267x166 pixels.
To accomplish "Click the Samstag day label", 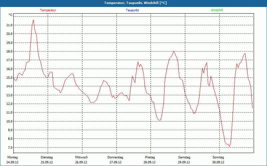I will [184, 157].
